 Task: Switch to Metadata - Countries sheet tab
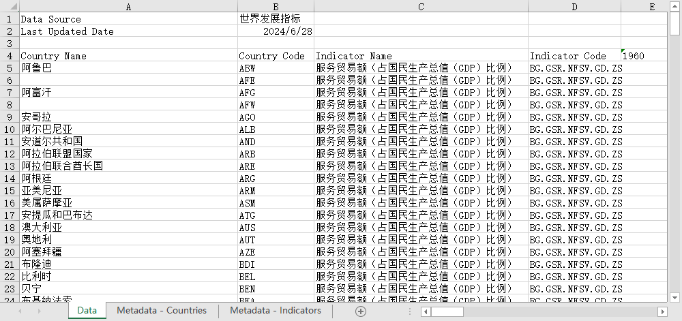[x=161, y=311]
